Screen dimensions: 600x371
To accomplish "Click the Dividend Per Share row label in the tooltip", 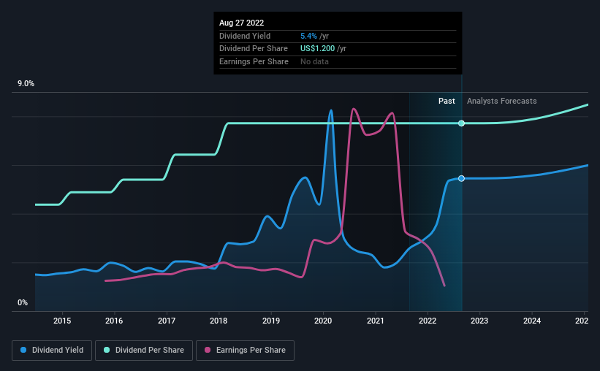I will click(x=254, y=49).
